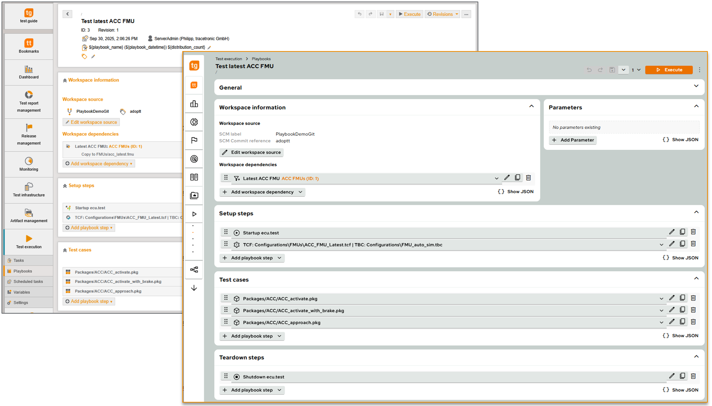Screen dimensions: 712x406
Task: Click the pencil icon on Startup ecu.test
Action: point(672,232)
